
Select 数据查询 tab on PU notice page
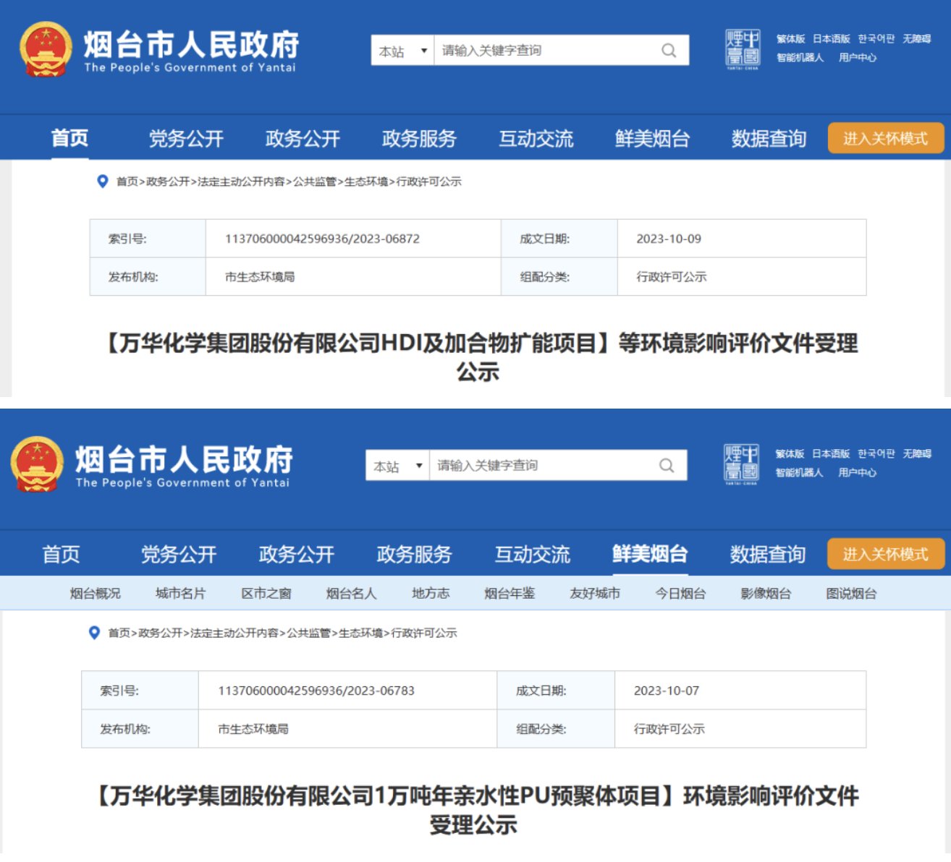[768, 554]
